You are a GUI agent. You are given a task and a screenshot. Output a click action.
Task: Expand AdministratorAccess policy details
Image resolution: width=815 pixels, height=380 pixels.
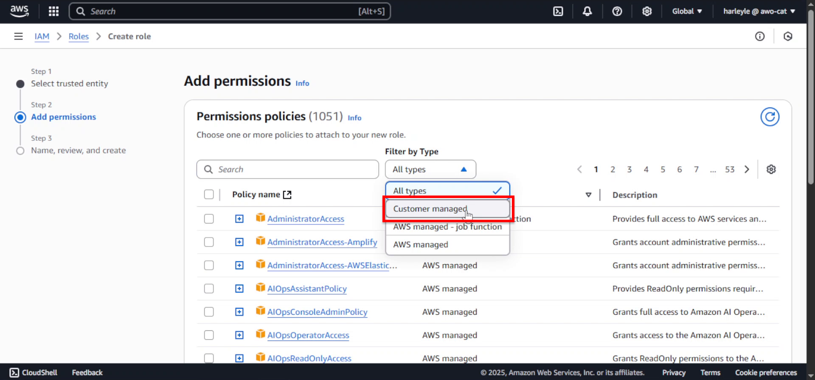point(239,219)
